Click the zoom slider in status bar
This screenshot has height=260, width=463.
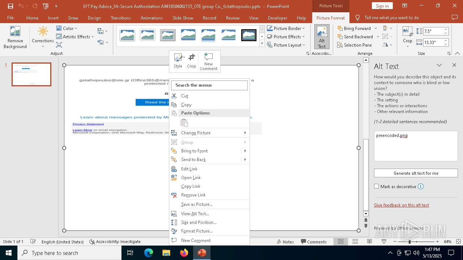(x=416, y=242)
